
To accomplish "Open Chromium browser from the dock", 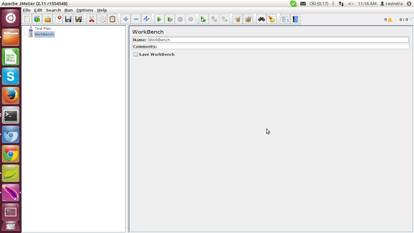I will pos(11,134).
